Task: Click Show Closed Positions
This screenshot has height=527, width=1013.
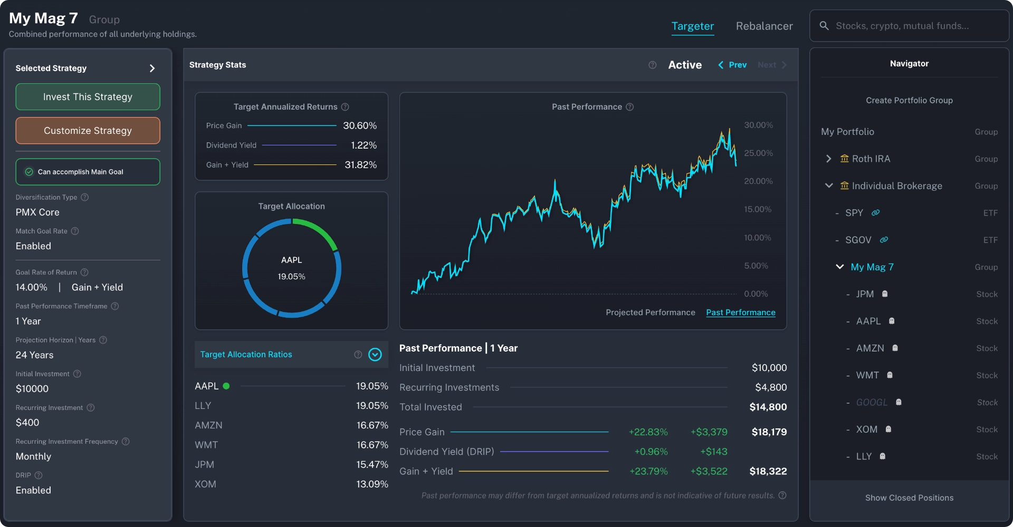Action: pyautogui.click(x=909, y=498)
